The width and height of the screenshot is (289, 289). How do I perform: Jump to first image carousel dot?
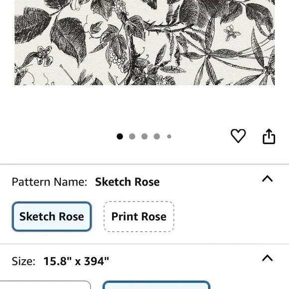point(120,137)
